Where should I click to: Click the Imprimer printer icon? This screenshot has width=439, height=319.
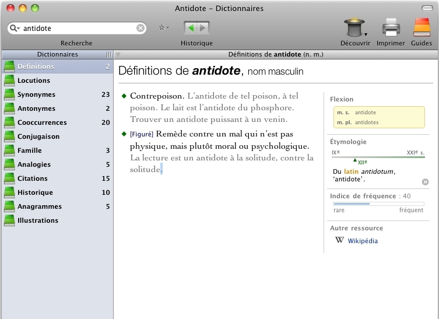point(391,27)
